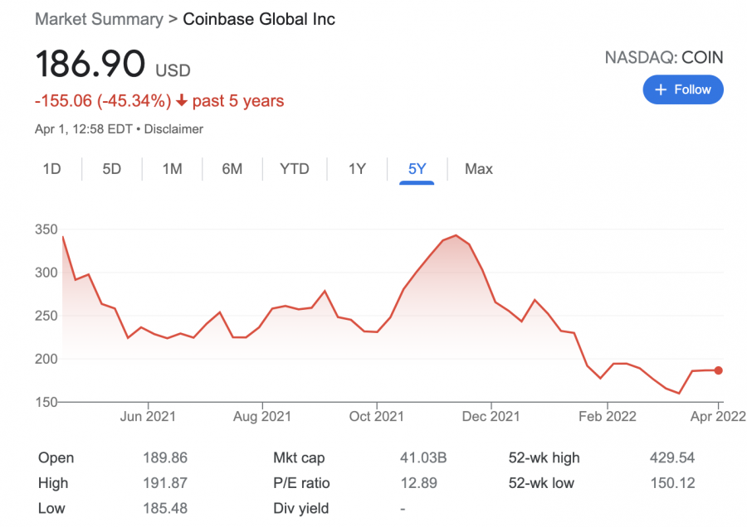Click the Apr 1, 12:58 EDT timestamp
Image resolution: width=747 pixels, height=527 pixels.
pos(83,129)
